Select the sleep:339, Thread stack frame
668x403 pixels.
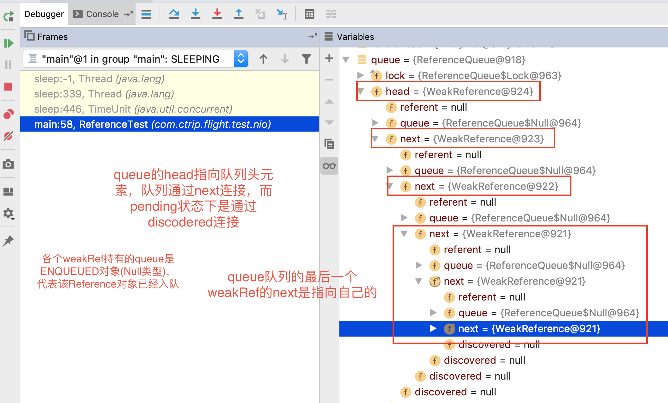point(104,94)
